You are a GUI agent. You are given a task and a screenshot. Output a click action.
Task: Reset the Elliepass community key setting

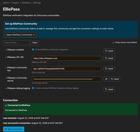(109, 69)
